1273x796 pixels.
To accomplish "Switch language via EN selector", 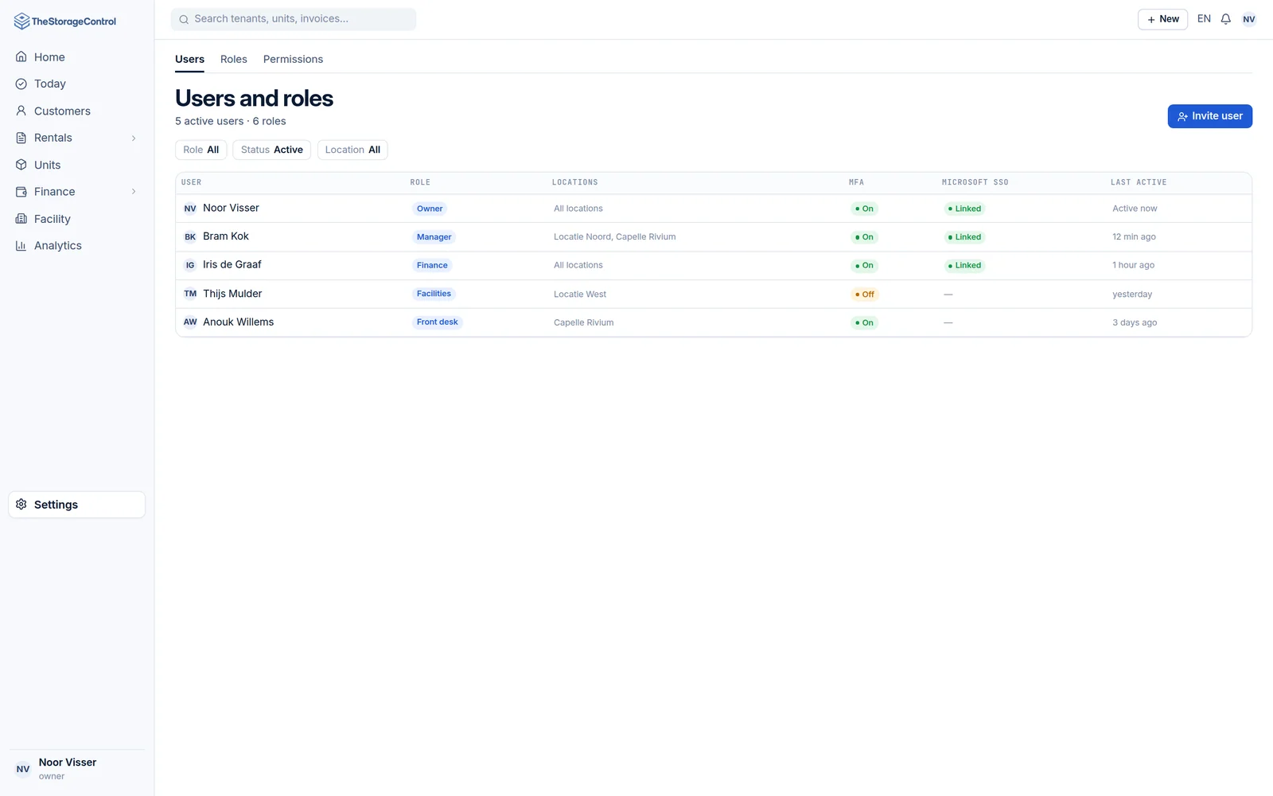I will pyautogui.click(x=1204, y=19).
